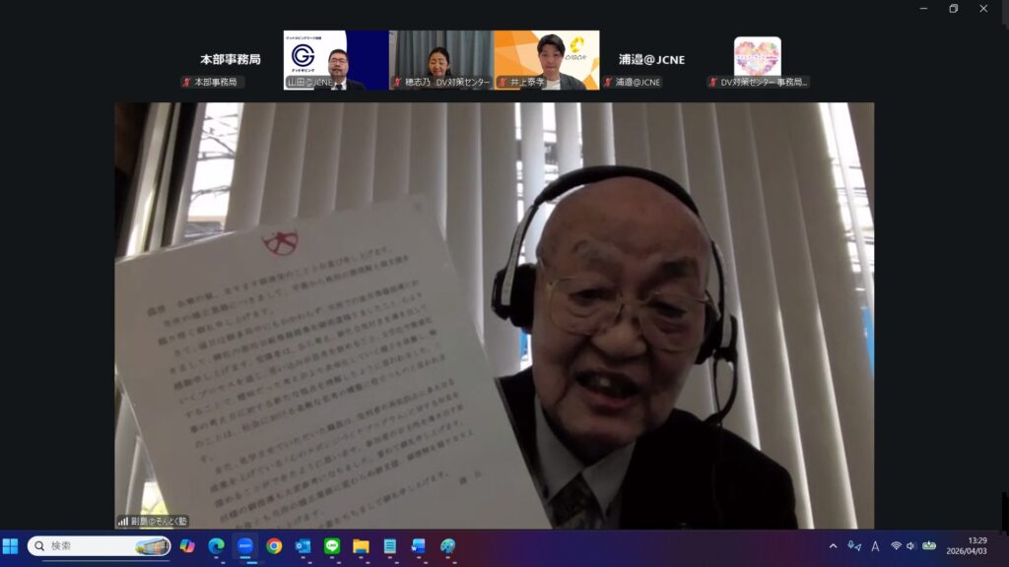Open File Explorer from the taskbar
Image resolution: width=1009 pixels, height=567 pixels.
tap(361, 545)
